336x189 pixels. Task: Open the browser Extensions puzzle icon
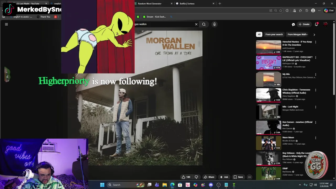tap(287, 10)
